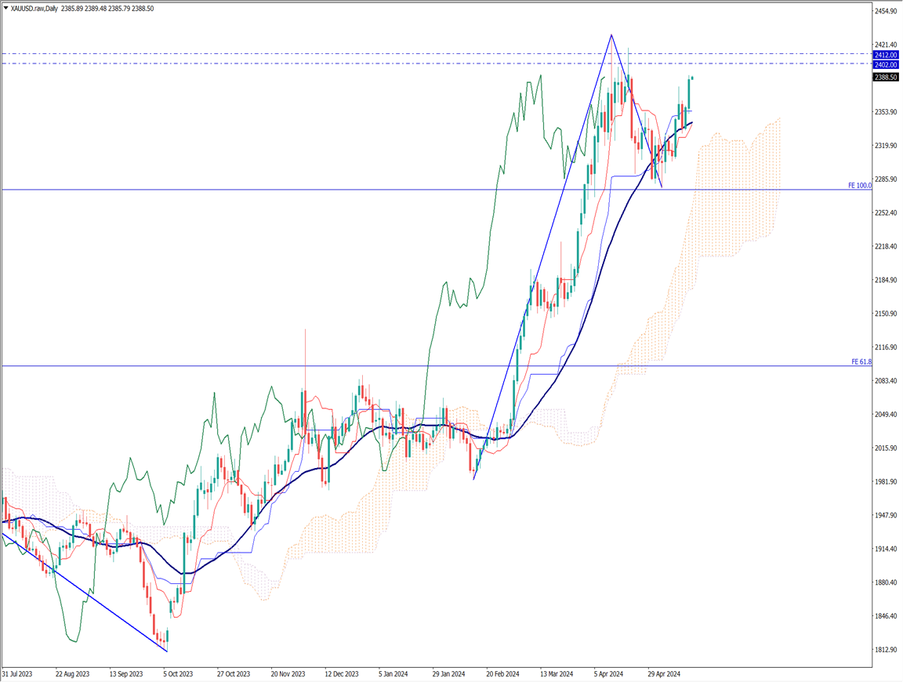Click the FE 100.0 Fibonacci level label

tap(859, 186)
